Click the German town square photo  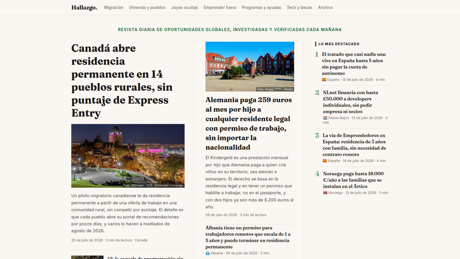pyautogui.click(x=250, y=66)
